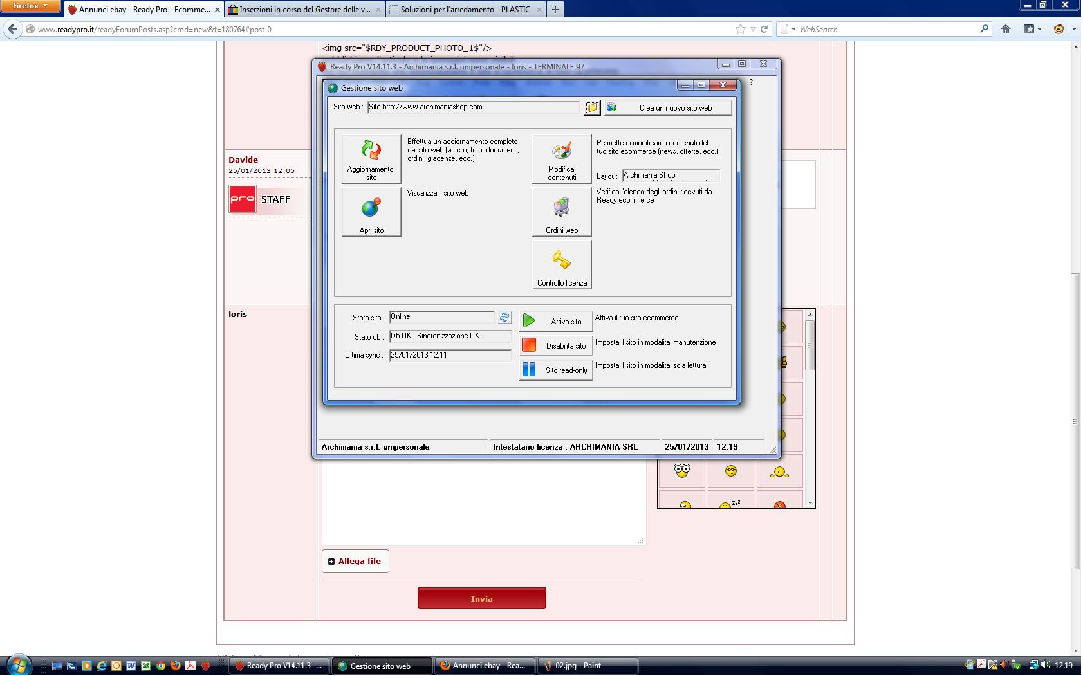Click the search magnifier icon
This screenshot has height=676, width=1083.
pos(984,29)
